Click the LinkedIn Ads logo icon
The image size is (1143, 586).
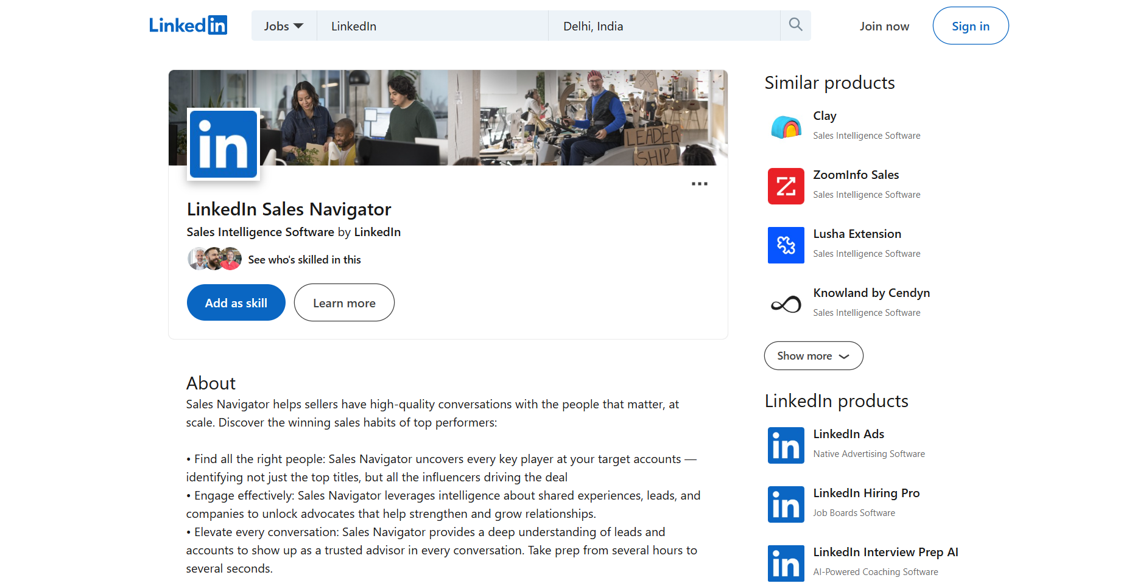[786, 445]
